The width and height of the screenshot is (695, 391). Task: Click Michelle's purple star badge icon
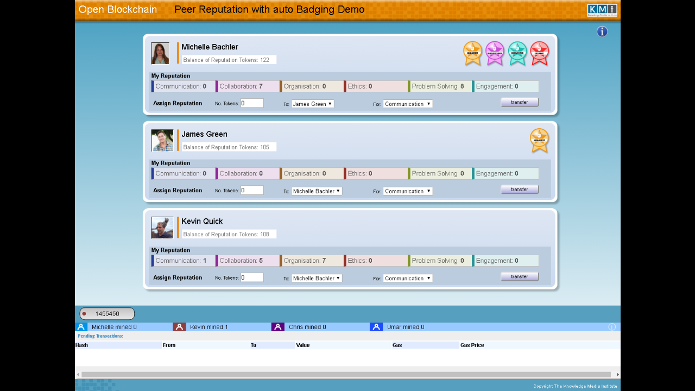[x=495, y=53]
